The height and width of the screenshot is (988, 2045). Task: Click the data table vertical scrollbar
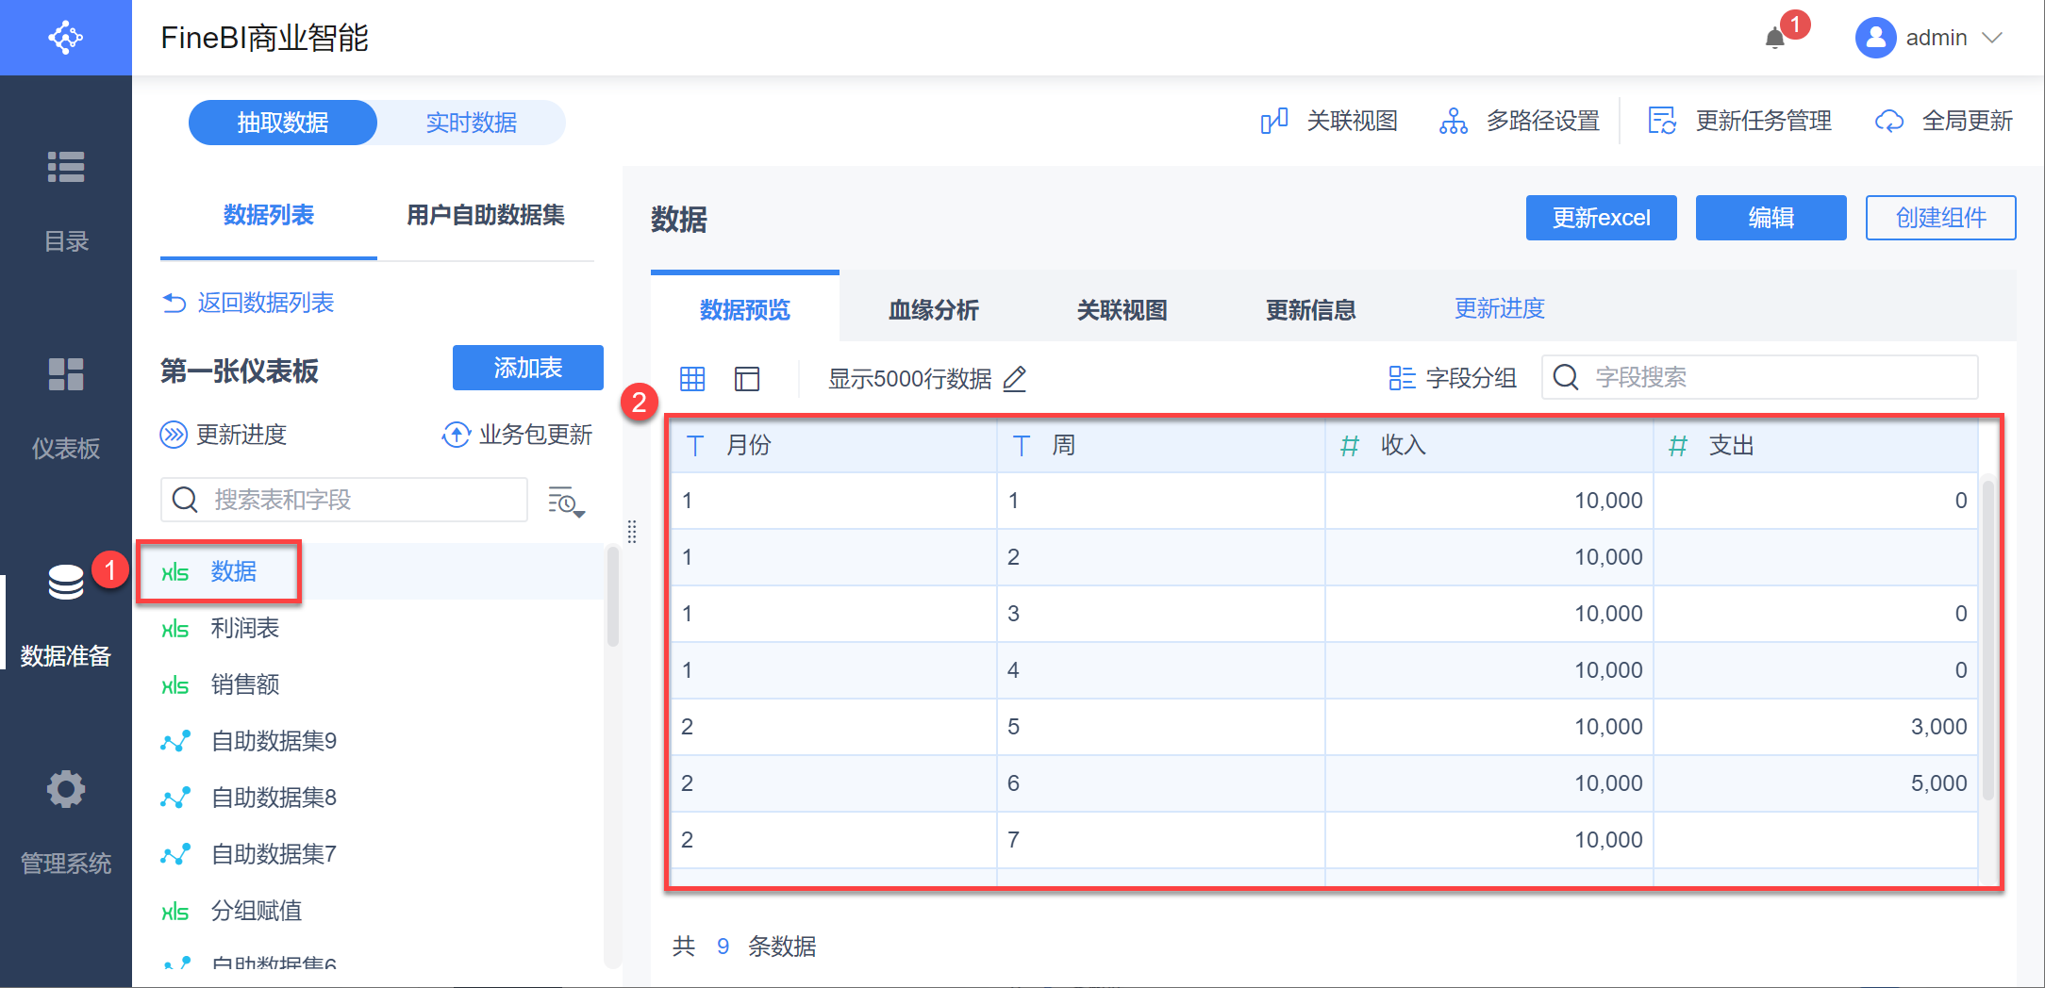pyautogui.click(x=1987, y=641)
